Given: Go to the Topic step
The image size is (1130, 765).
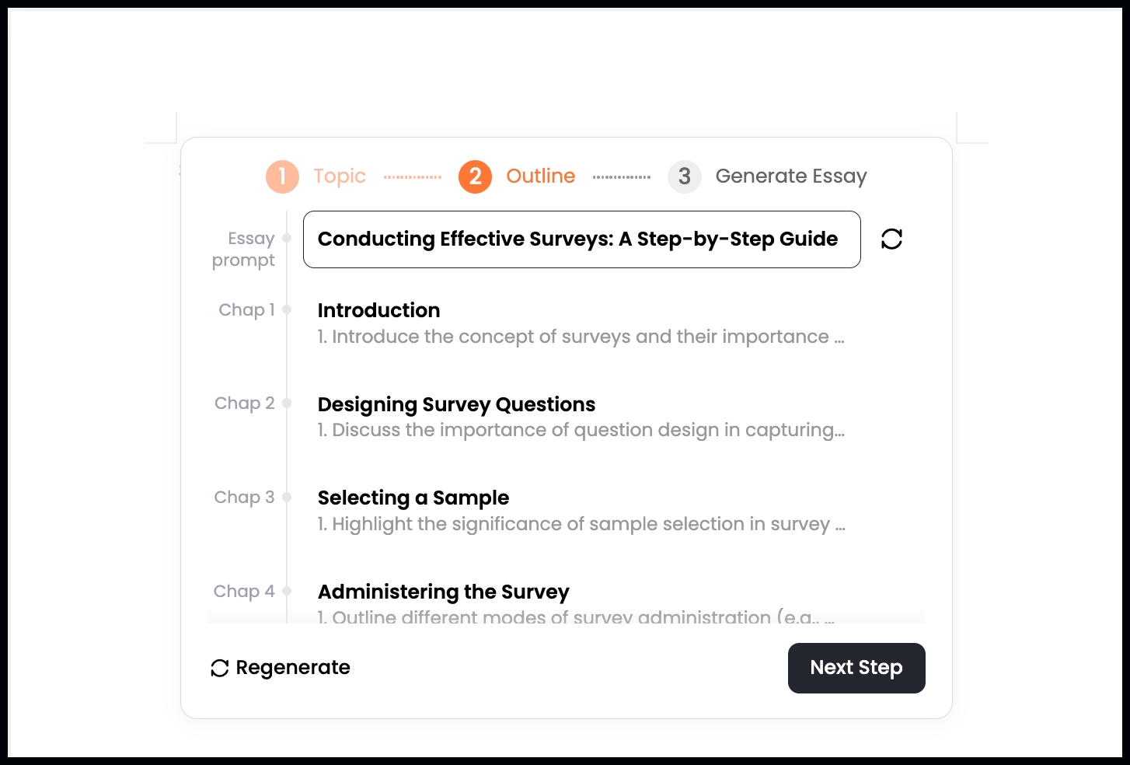Looking at the screenshot, I should tap(340, 176).
